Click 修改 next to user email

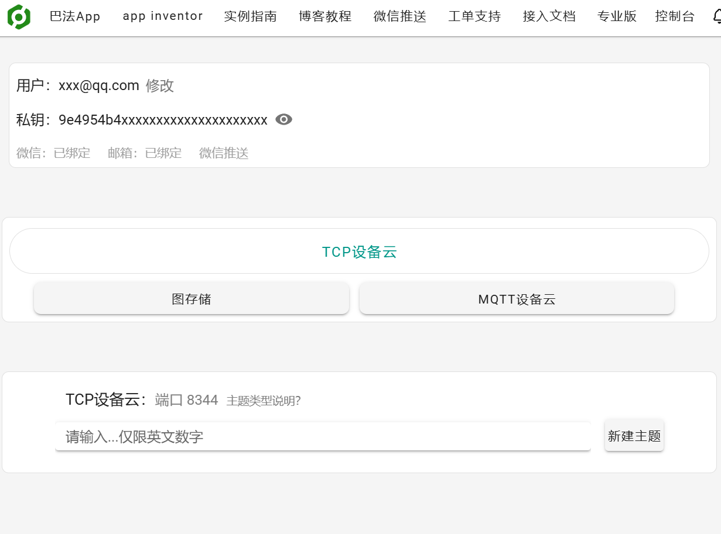tap(160, 86)
